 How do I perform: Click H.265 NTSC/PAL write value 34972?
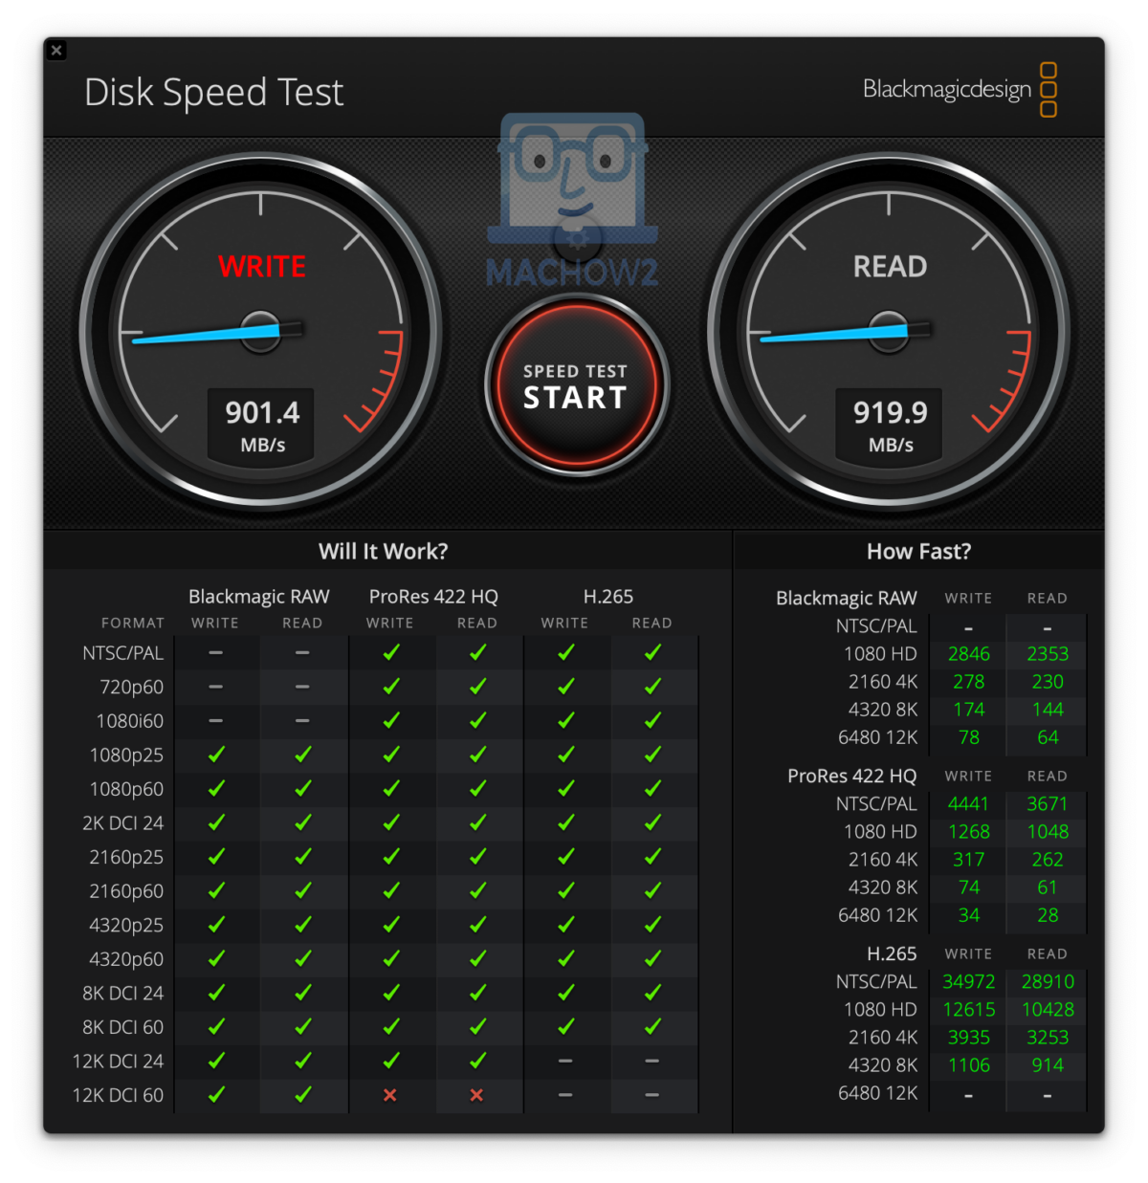point(968,982)
